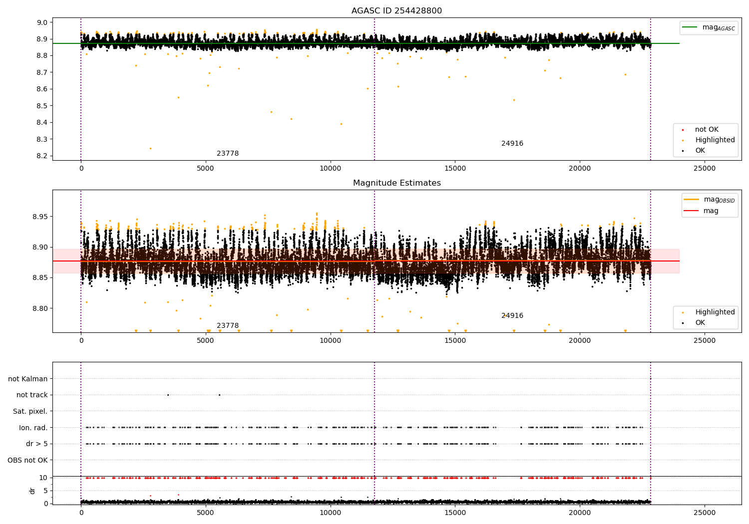This screenshot has width=749, height=524.
Task: Click the '8.7' y-axis tick label
Action: click(x=42, y=72)
